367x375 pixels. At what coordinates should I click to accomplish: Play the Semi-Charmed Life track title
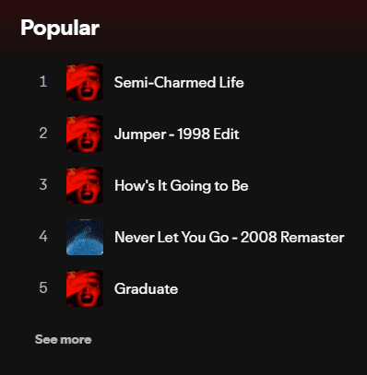click(x=179, y=82)
